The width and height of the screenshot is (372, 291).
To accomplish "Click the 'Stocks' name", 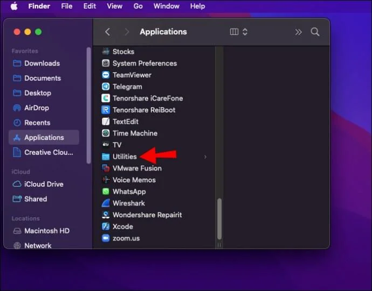I will [123, 52].
